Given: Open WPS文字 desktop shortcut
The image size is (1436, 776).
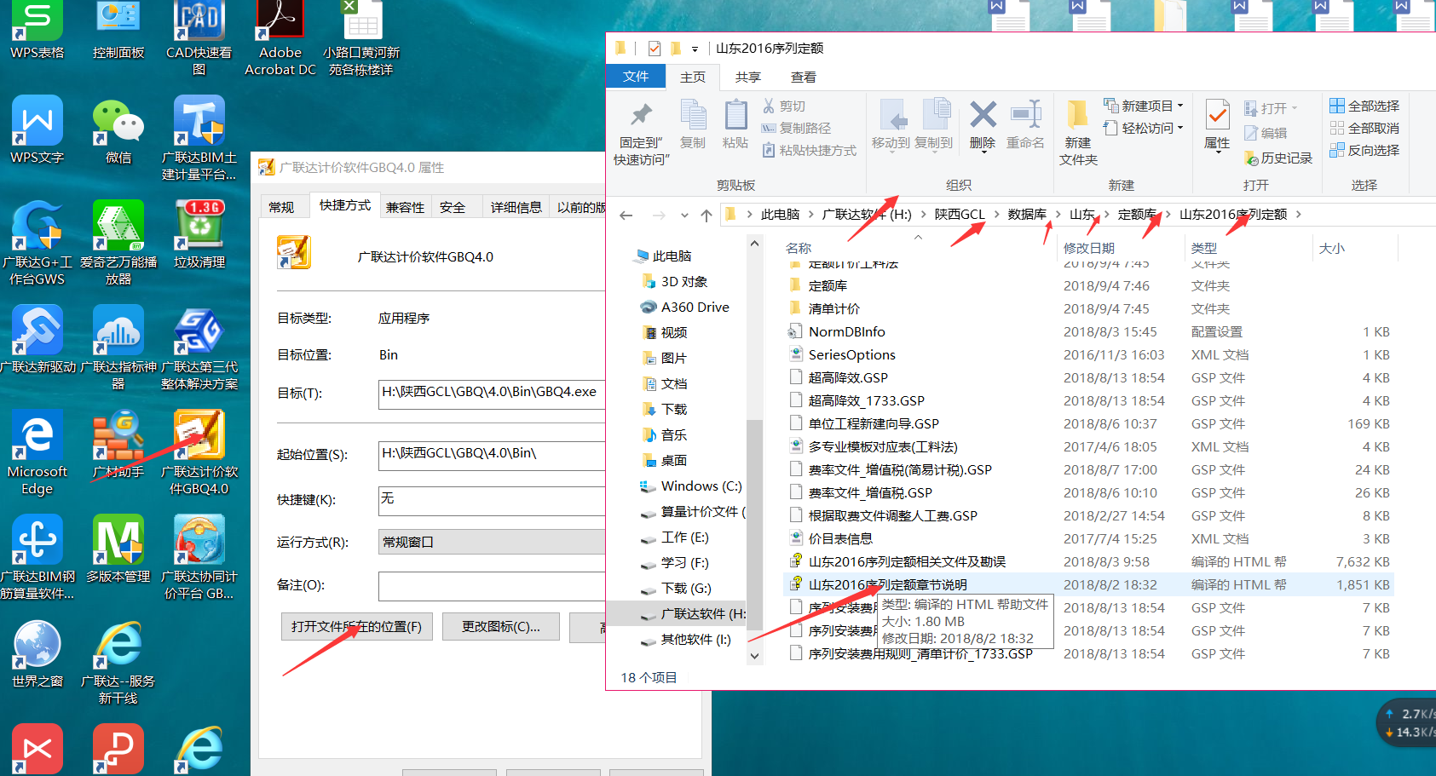Looking at the screenshot, I should pos(37,130).
